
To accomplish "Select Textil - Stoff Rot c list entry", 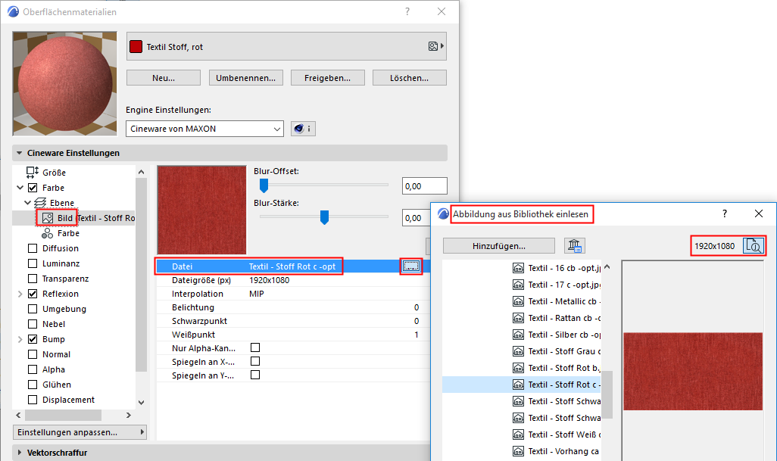I will pos(522,385).
